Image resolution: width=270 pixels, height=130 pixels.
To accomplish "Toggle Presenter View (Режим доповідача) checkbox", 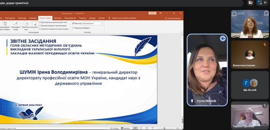I will click(73, 28).
